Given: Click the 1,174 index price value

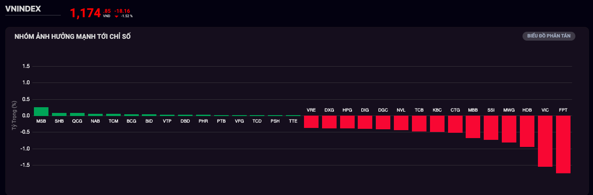Looking at the screenshot, I should 85,13.
